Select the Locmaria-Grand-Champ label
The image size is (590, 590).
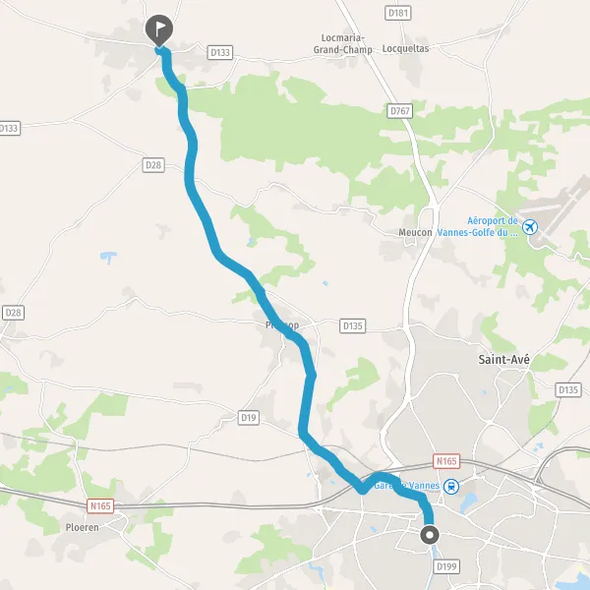(343, 43)
